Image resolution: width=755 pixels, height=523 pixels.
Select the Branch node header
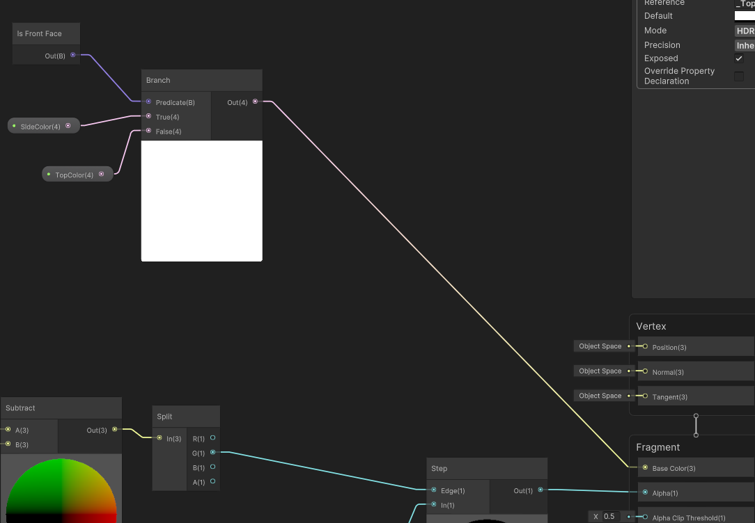[202, 80]
